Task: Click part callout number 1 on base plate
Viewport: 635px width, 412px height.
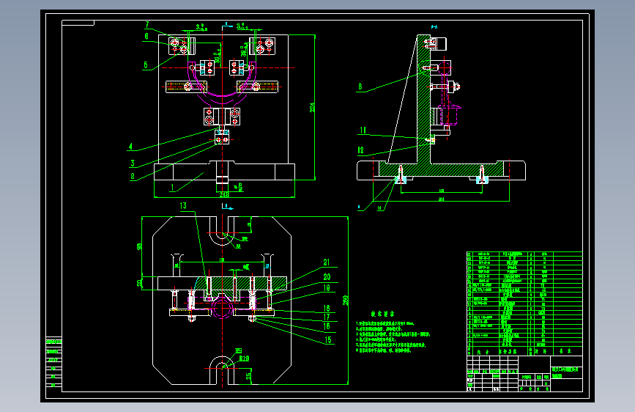Action: (x=172, y=188)
